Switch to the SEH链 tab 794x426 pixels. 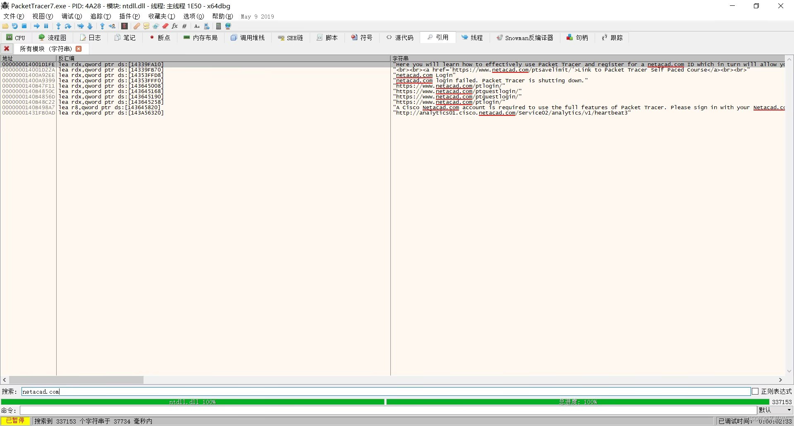(x=290, y=38)
